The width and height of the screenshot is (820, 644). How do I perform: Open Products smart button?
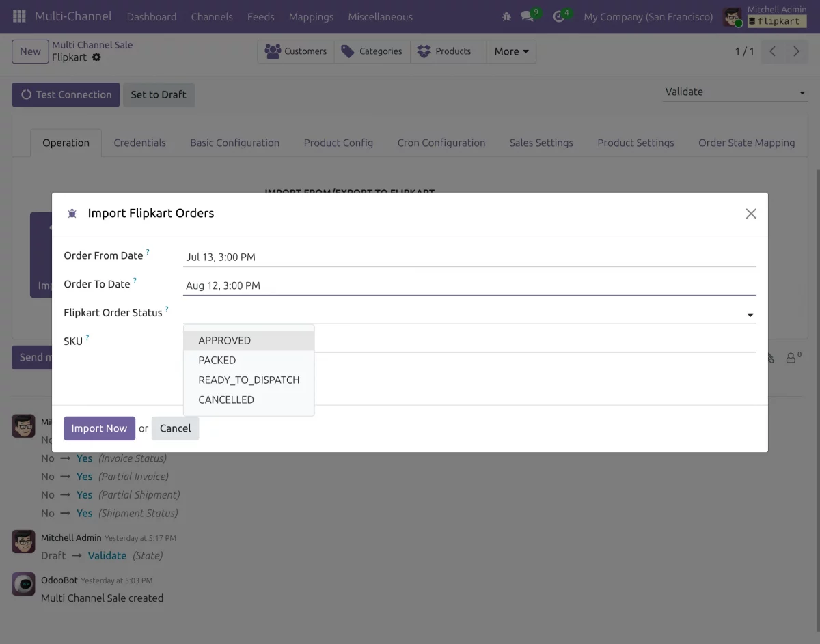pos(448,51)
